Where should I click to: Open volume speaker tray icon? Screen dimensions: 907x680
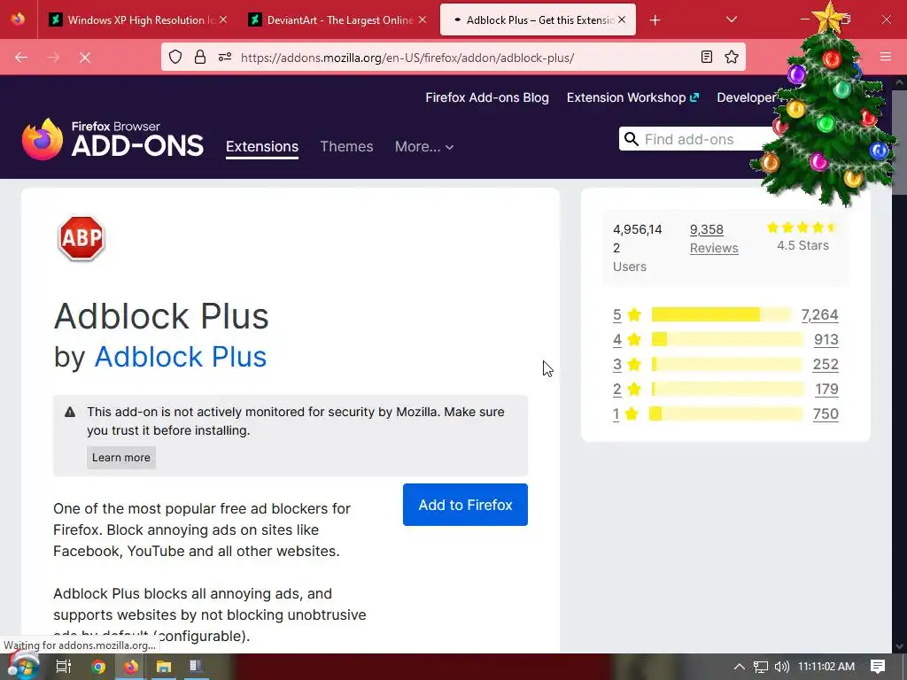point(781,667)
